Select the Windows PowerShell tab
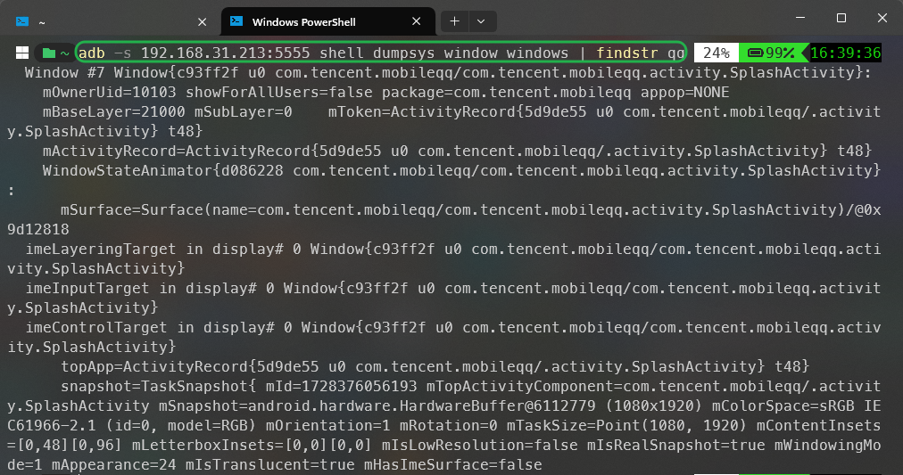Image resolution: width=903 pixels, height=475 pixels. point(327,22)
